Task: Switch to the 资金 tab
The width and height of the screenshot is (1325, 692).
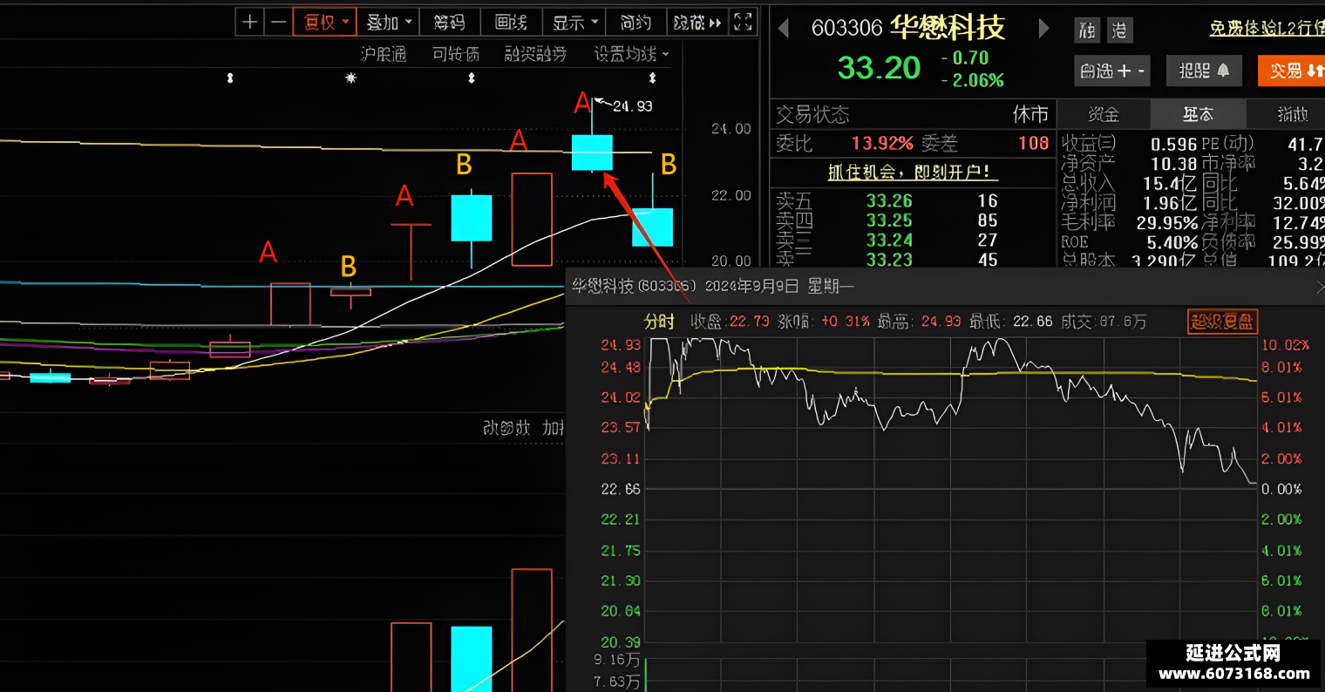Action: pyautogui.click(x=1104, y=114)
